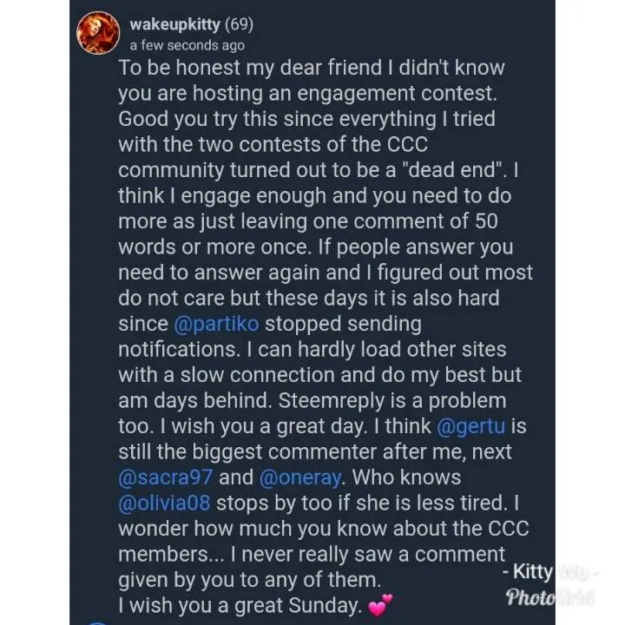Image resolution: width=625 pixels, height=625 pixels.
Task: Click the PhotoGrid watermark logo
Action: [x=549, y=597]
